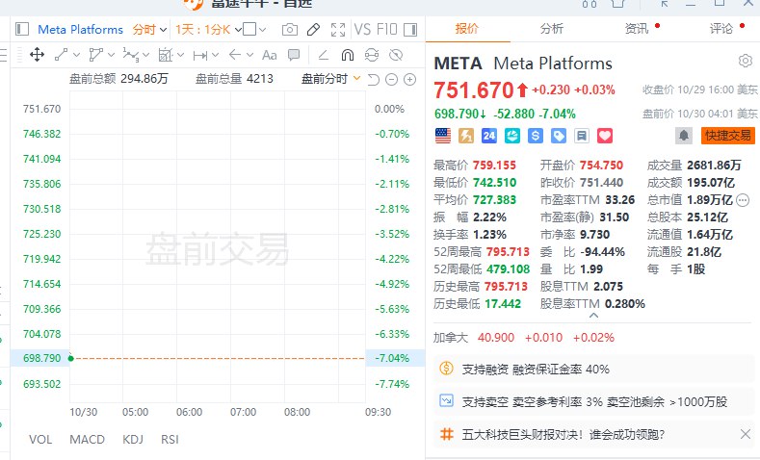Switch to the 报价 tab
The height and width of the screenshot is (460, 760).
click(x=467, y=29)
